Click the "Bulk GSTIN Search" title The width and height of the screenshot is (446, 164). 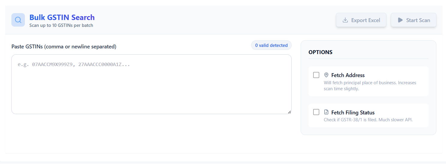tap(62, 17)
